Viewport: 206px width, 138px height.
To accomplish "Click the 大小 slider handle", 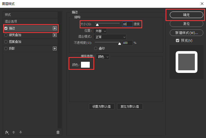I will point(97,25).
